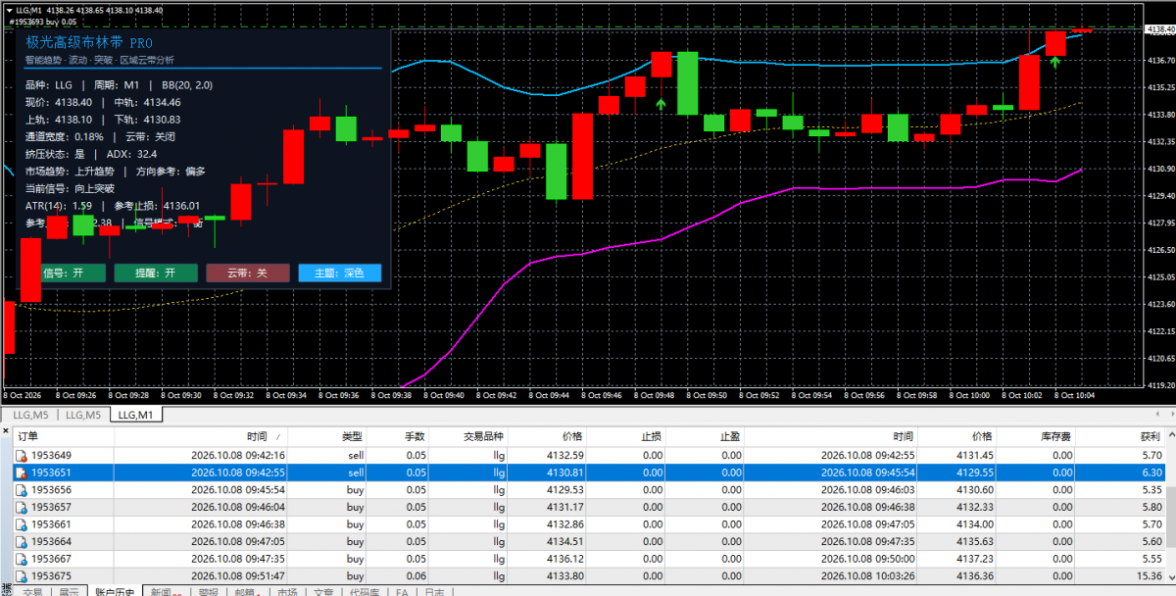Viewport: 1176px width, 596px height.
Task: Click the history list scroll up arrow
Action: tap(1170, 436)
